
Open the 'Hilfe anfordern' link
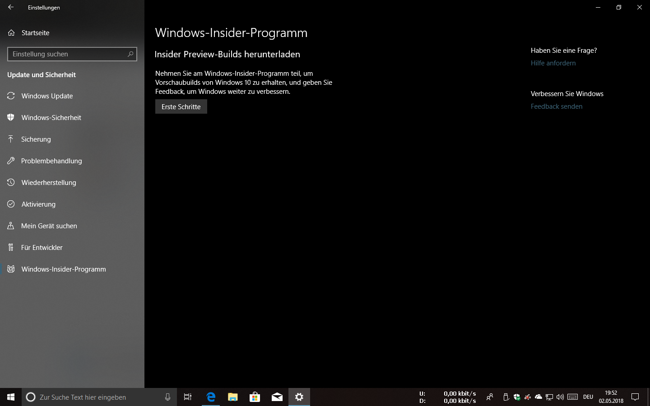coord(553,63)
